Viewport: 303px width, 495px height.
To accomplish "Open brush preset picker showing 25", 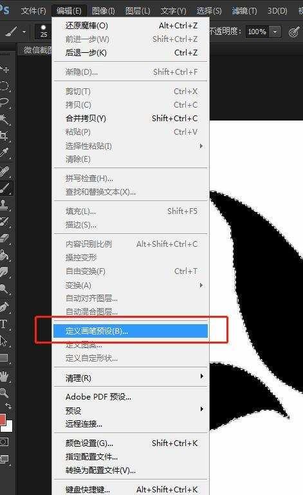I will (x=44, y=31).
